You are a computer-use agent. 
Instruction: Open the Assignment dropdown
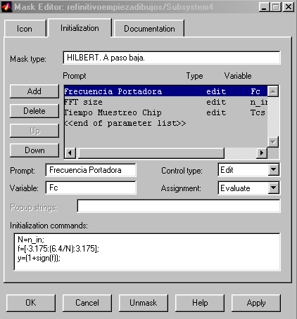(x=274, y=188)
